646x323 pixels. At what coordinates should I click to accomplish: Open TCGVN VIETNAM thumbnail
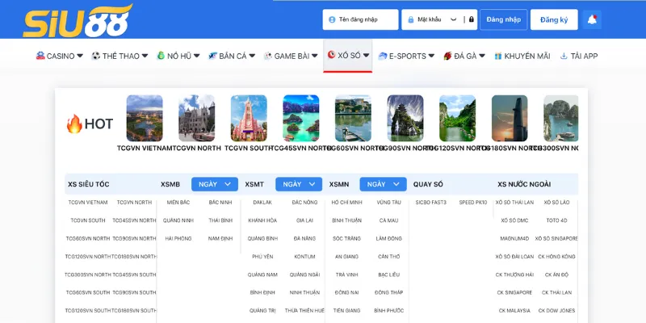145,118
